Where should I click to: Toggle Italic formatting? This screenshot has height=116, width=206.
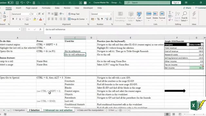click(16, 19)
